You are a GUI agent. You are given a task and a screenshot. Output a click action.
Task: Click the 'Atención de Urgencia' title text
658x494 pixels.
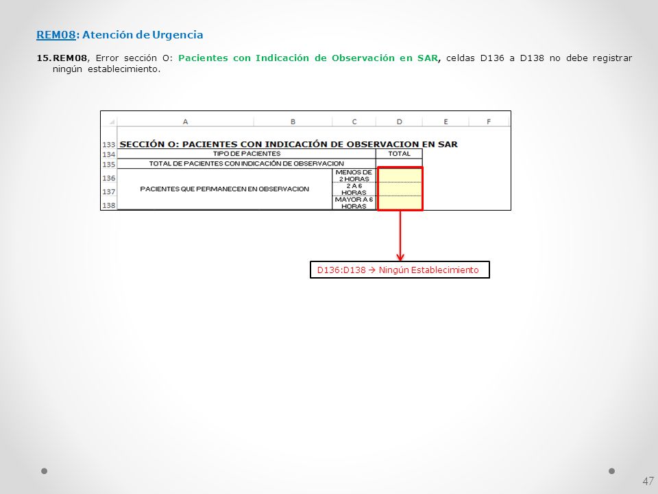click(143, 34)
